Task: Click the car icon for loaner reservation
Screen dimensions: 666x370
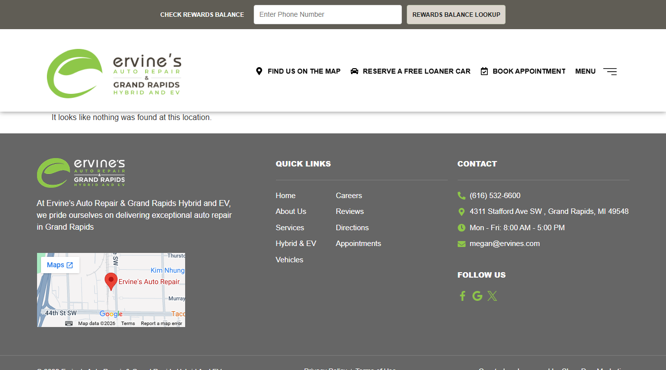Action: [x=354, y=71]
